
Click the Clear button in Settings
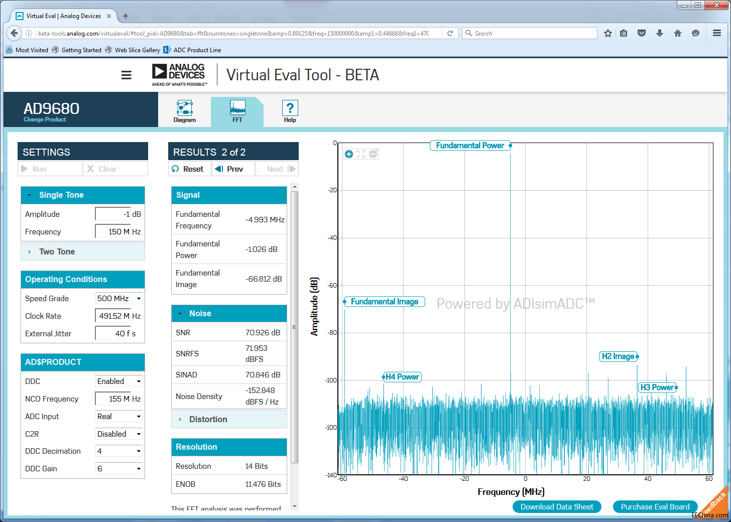[x=115, y=169]
